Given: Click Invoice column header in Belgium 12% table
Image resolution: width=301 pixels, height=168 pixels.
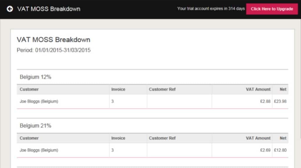Looking at the screenshot, I should [118, 89].
